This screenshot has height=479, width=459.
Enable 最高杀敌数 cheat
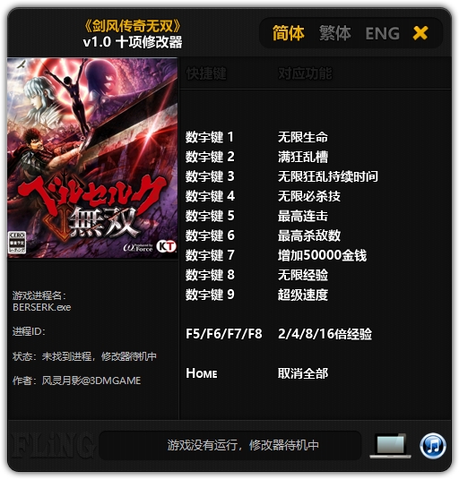coord(309,235)
